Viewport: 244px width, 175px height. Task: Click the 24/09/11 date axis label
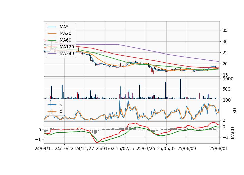click(44, 149)
